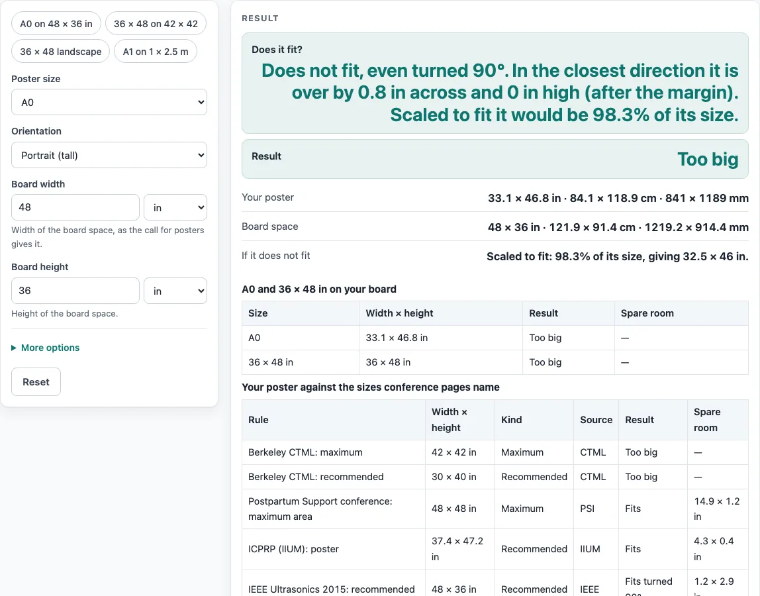Click the '37.4 × 47.2 in' dimensions cell

[x=460, y=549]
